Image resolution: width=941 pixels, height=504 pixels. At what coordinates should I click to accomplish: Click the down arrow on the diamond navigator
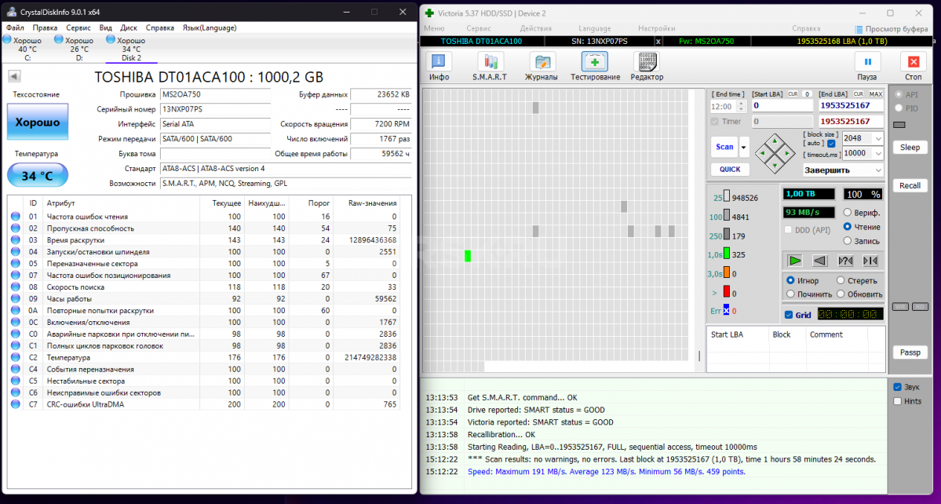click(775, 164)
